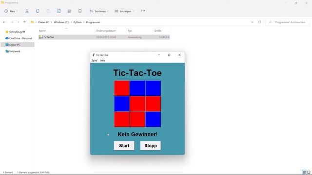The width and height of the screenshot is (312, 175).
Task: Sort by the Änderungsdatum column header
Action: point(106,31)
